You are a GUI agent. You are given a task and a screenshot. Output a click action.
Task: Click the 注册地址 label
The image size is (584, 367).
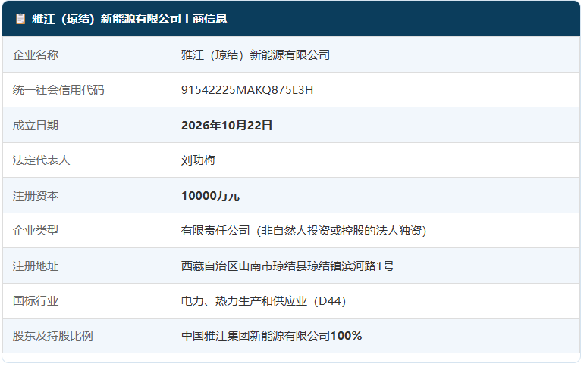pos(36,266)
